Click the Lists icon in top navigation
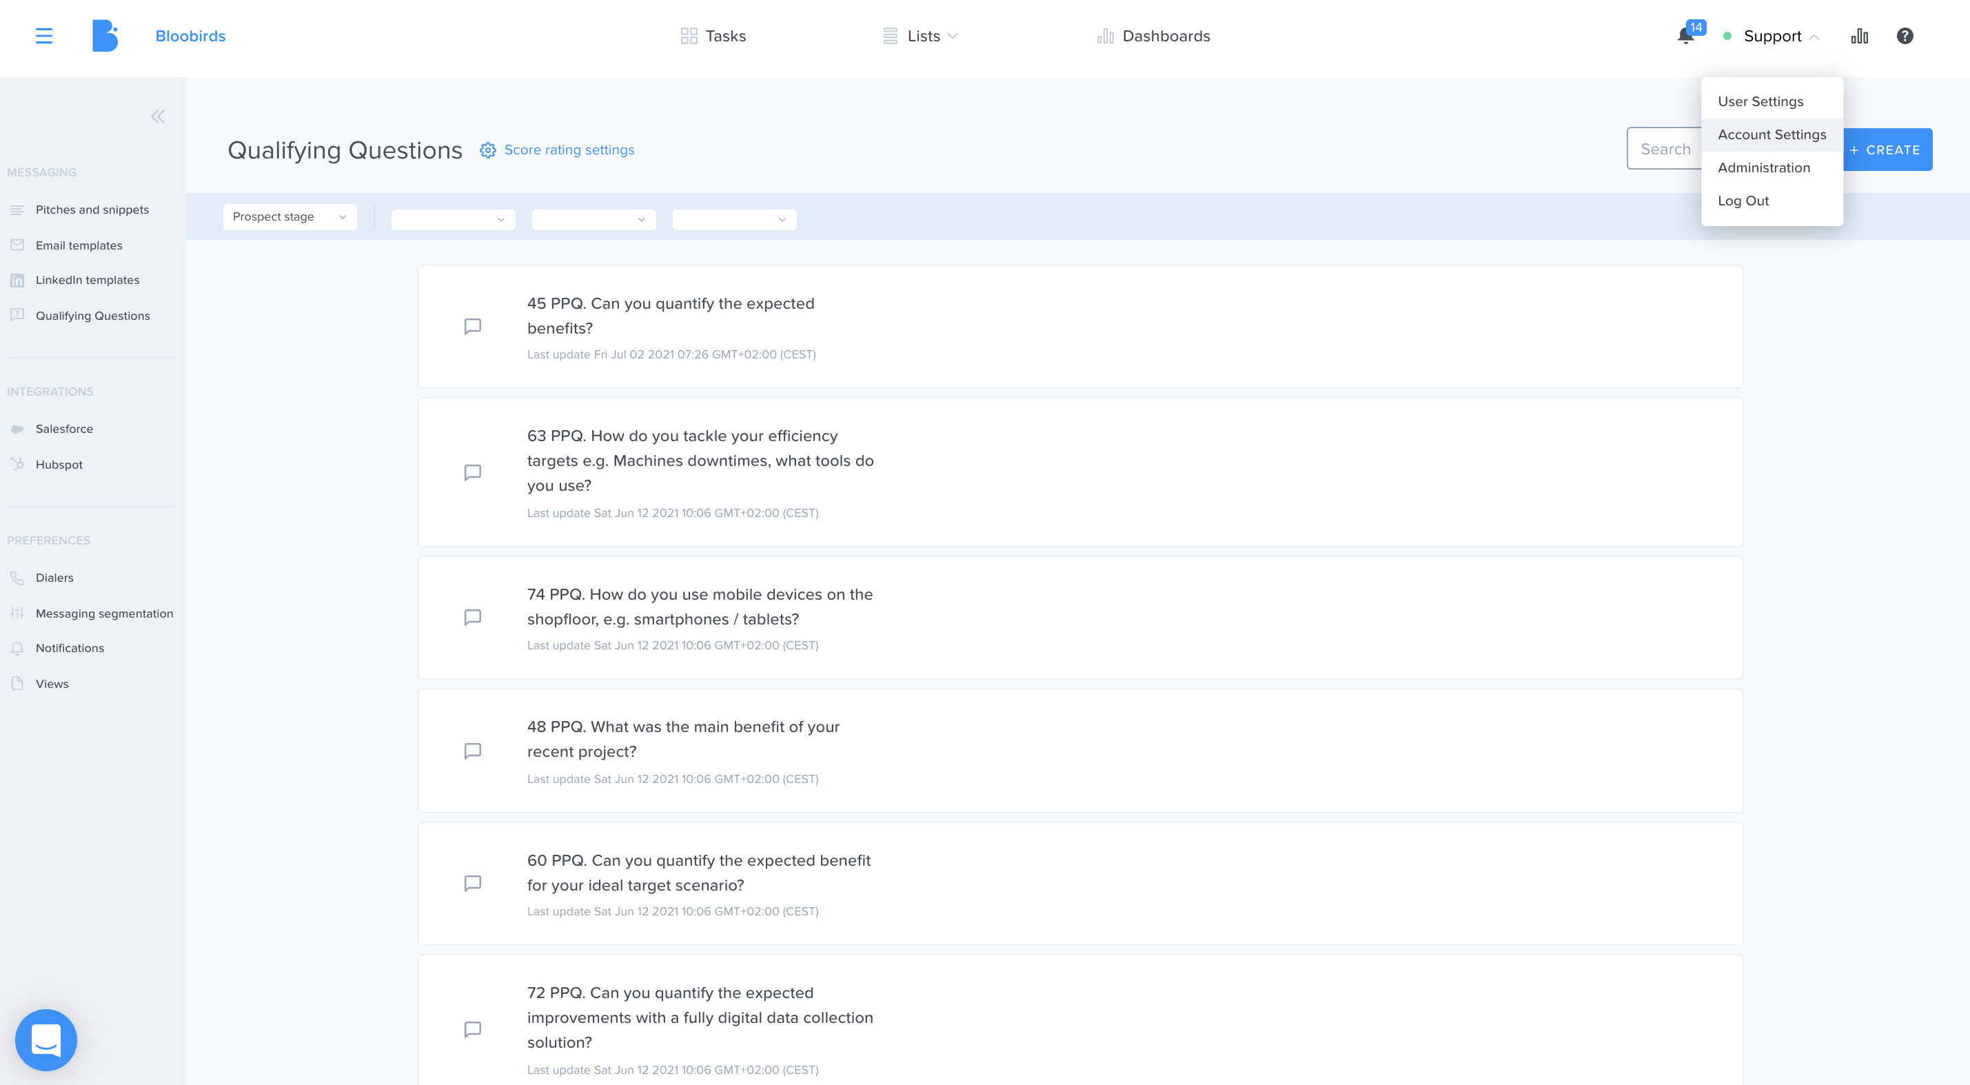1970x1085 pixels. click(890, 36)
